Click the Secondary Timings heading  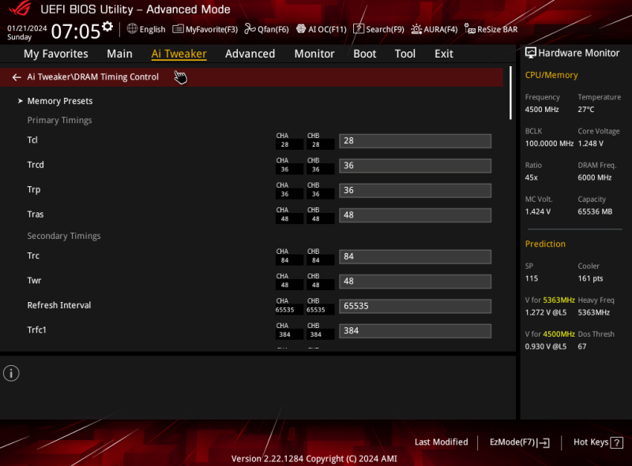[64, 237]
